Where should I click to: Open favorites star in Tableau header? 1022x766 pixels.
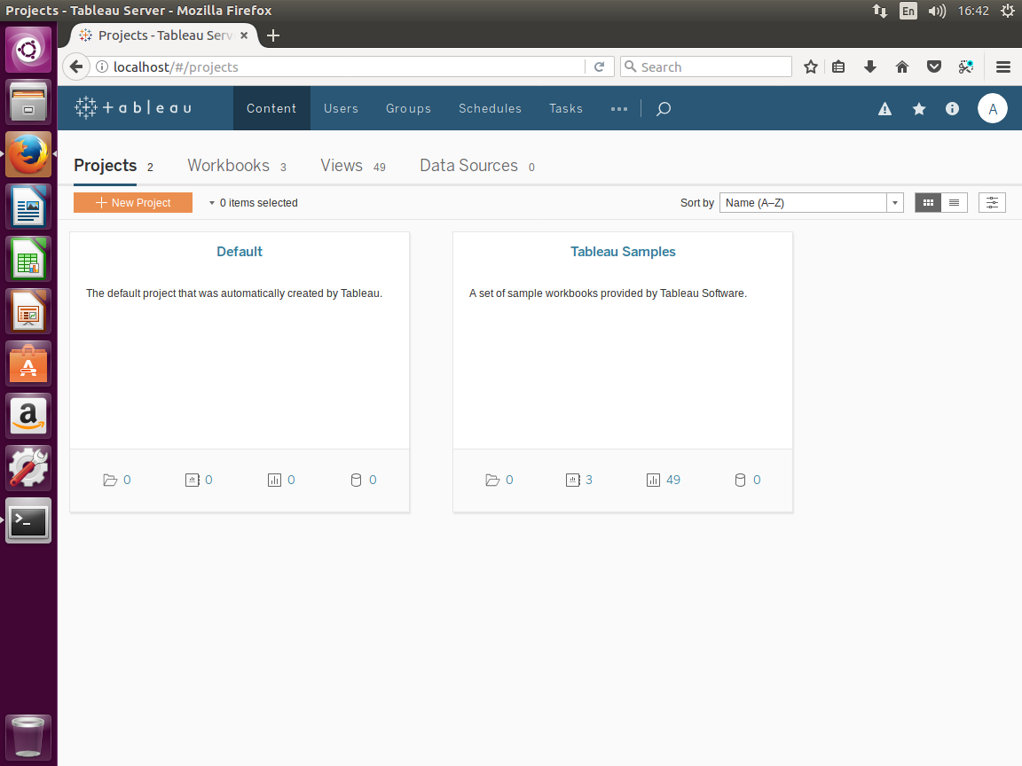point(919,109)
